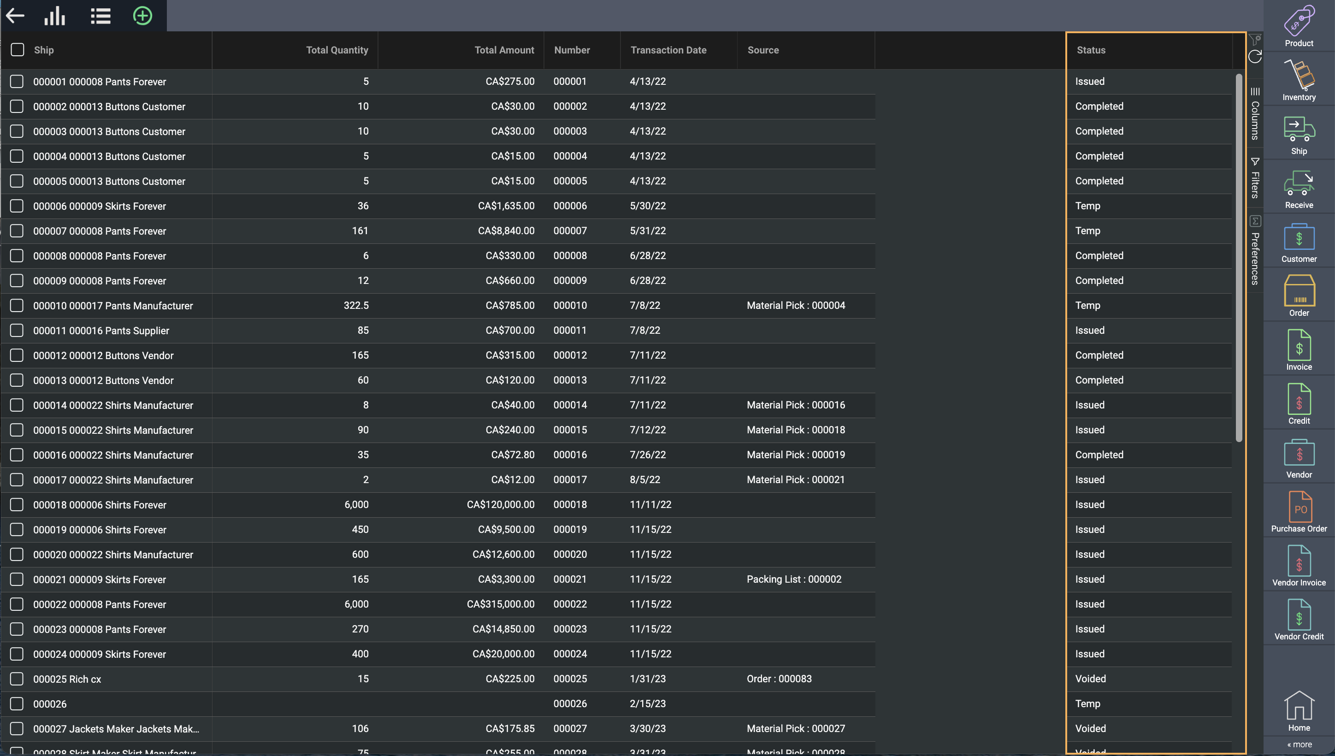Toggle the select-all checkbox in header

tap(18, 50)
